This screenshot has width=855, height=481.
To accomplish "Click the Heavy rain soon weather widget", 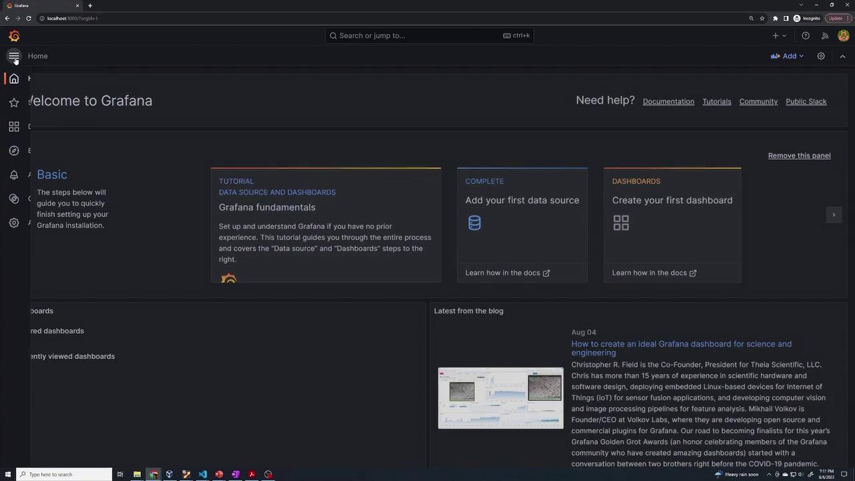I will (x=737, y=474).
